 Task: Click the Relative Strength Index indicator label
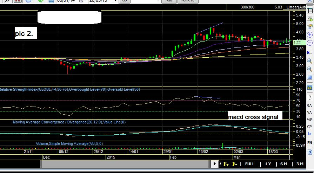tap(69, 89)
